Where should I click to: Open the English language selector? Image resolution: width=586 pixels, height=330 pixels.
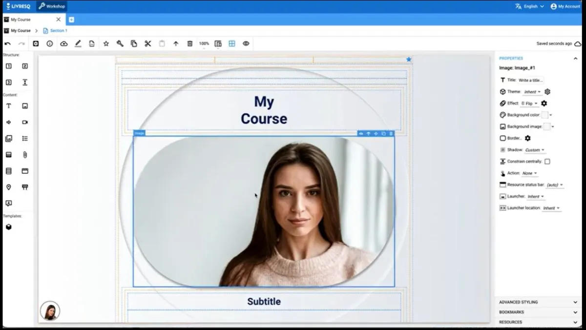click(x=529, y=6)
